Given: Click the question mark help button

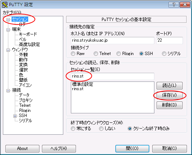Looking at the screenshot, I should coord(174,5).
